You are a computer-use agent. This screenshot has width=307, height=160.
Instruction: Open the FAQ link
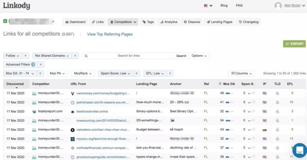pyautogui.click(x=239, y=6)
